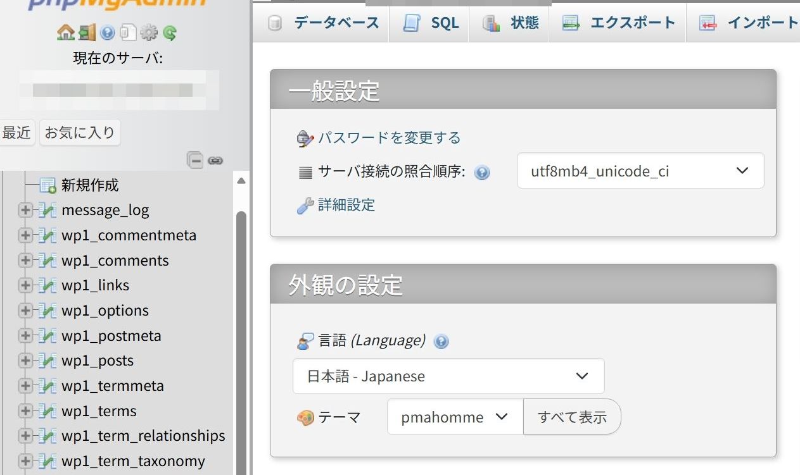Click the すべて表示 themes button
This screenshot has width=800, height=475.
click(x=572, y=417)
